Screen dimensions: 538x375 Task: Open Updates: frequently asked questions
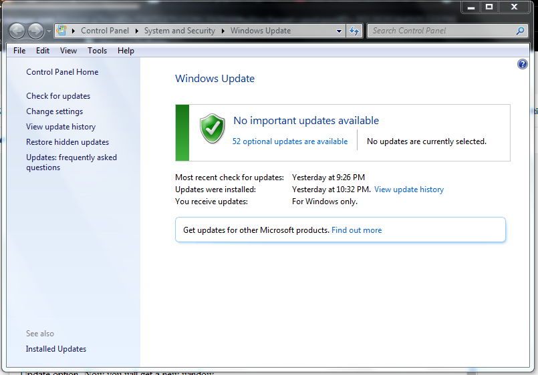pyautogui.click(x=72, y=162)
